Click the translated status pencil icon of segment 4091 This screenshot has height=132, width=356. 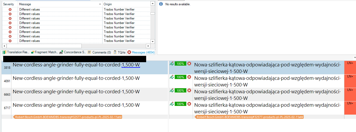coord(172,77)
